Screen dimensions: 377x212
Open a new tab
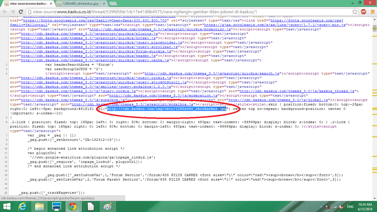pyautogui.click(x=113, y=4)
